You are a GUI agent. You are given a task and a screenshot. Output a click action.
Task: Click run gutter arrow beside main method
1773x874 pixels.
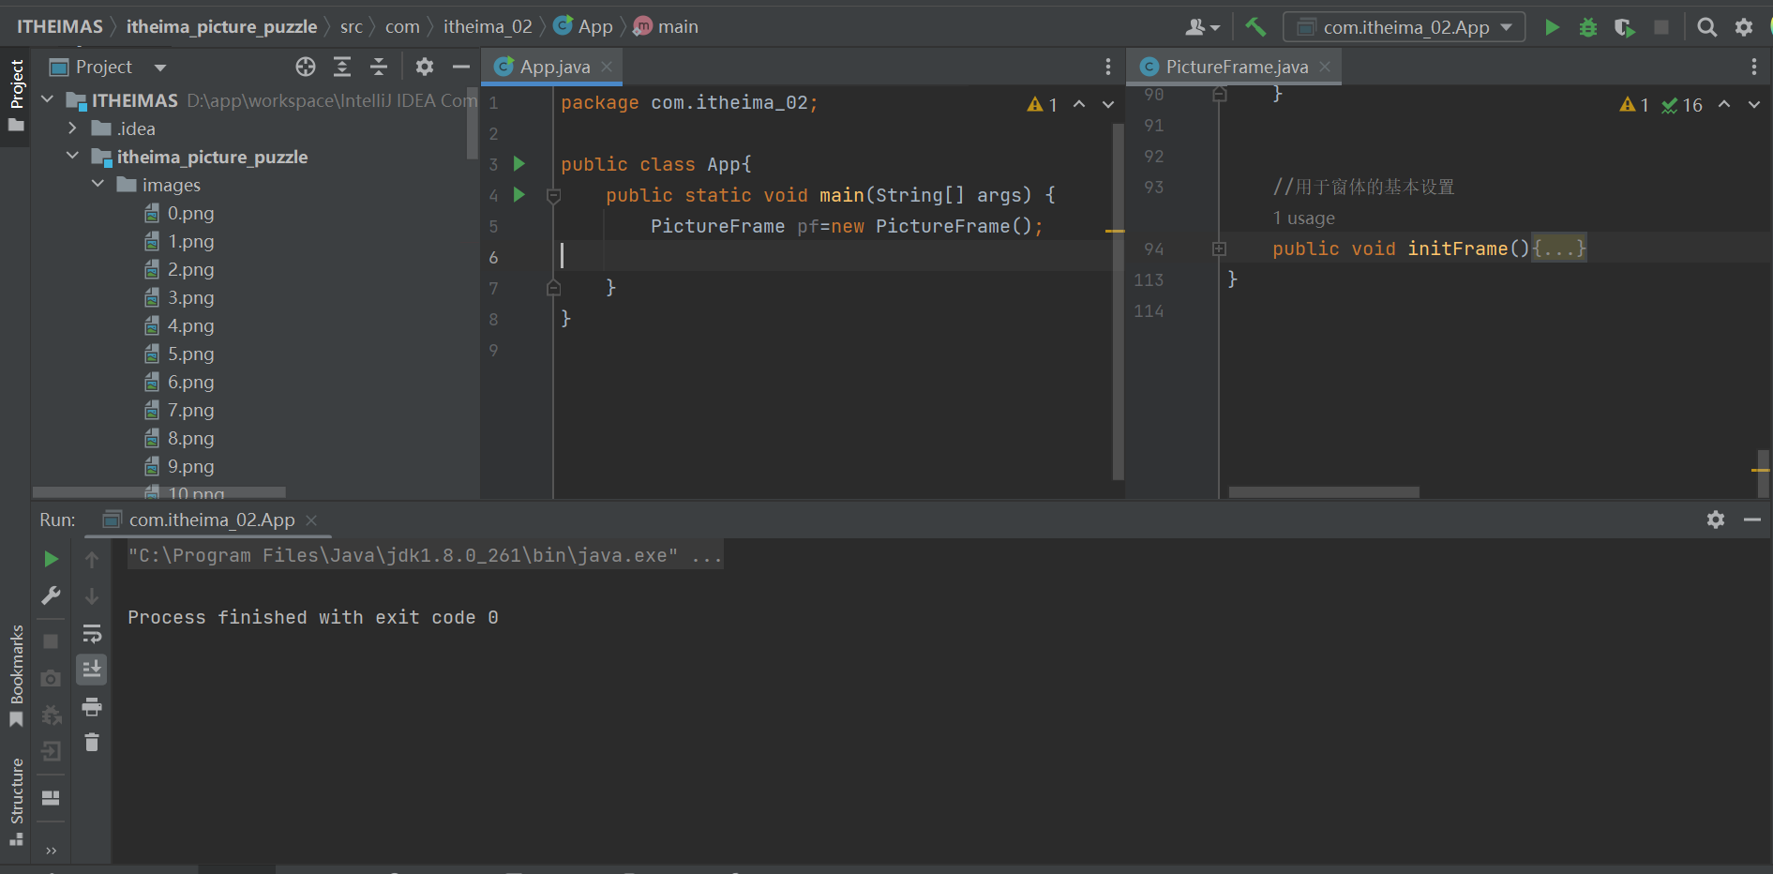point(519,195)
